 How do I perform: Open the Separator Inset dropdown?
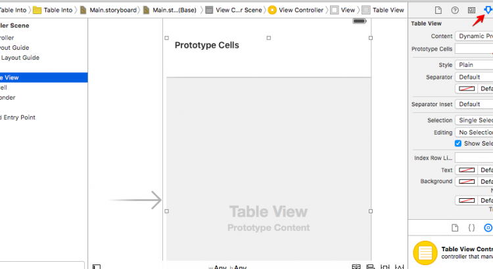(474, 104)
